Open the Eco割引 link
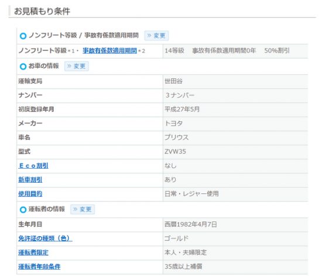The height and width of the screenshot is (276, 322). click(33, 166)
